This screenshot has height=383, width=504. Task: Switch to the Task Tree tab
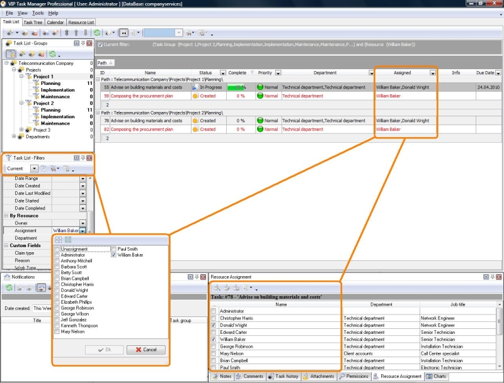tap(33, 23)
